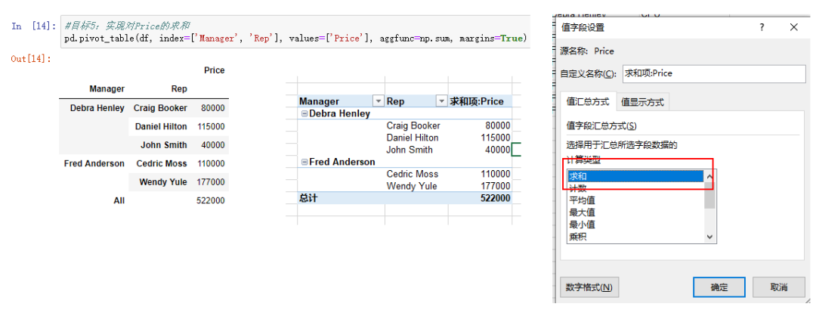Click the 177000 value in Excel pivot

(x=494, y=186)
